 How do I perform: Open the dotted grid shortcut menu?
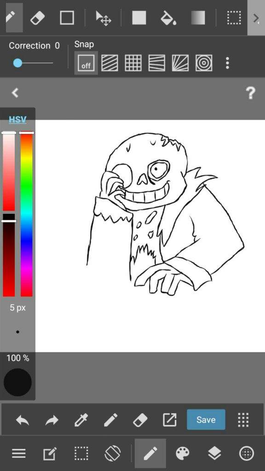click(x=243, y=420)
